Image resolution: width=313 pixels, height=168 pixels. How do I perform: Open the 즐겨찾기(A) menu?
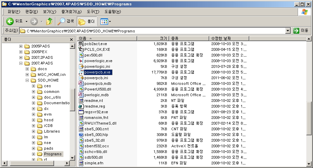71,12
